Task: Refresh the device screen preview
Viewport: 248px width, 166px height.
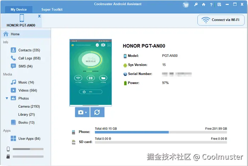Action: [x=97, y=112]
